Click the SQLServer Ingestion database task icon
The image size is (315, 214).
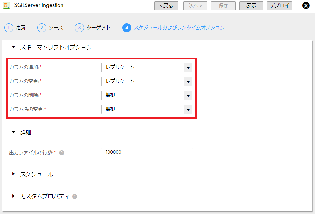tap(7, 5)
